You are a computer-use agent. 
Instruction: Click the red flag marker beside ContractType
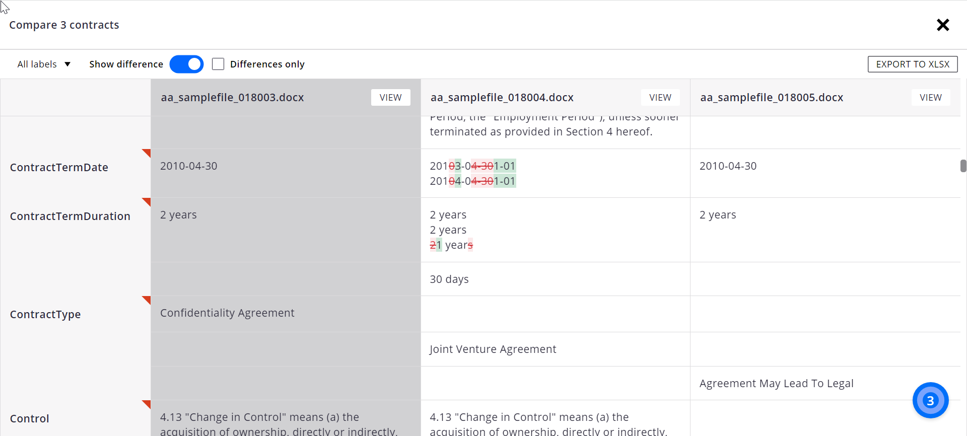coord(146,300)
